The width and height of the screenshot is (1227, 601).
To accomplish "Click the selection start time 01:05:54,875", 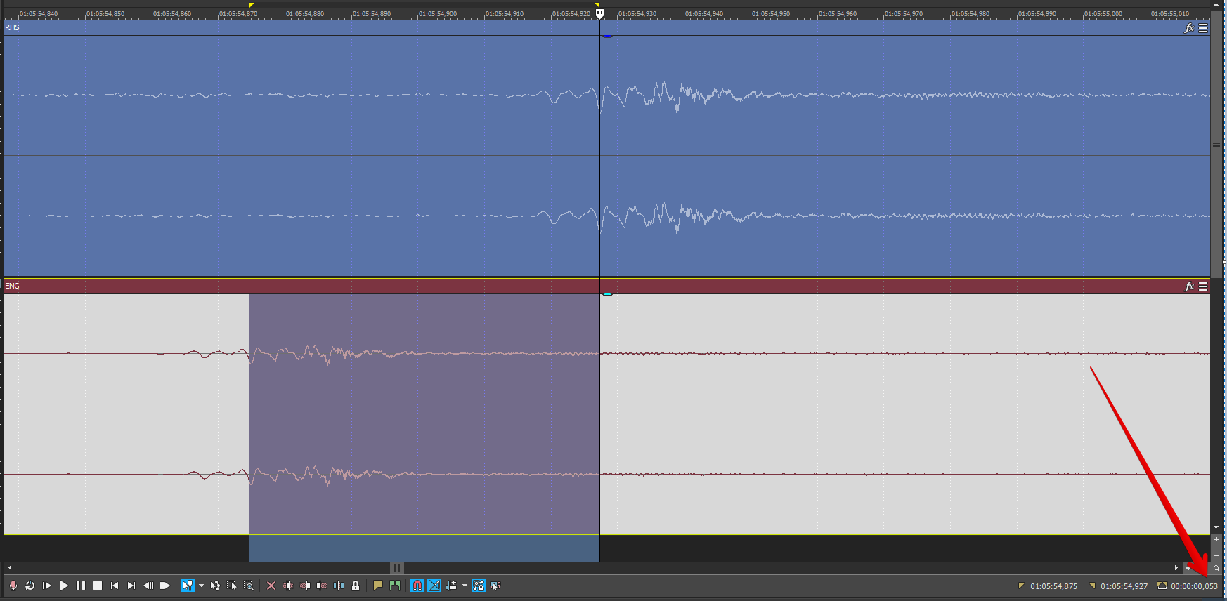I will click(x=1053, y=586).
